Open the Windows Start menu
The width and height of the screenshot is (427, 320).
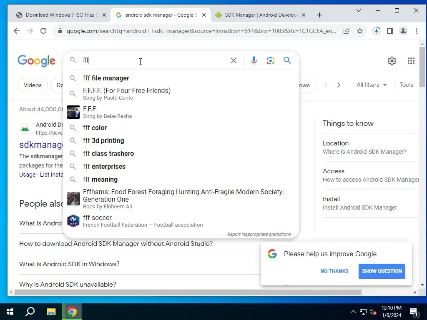coord(10,312)
